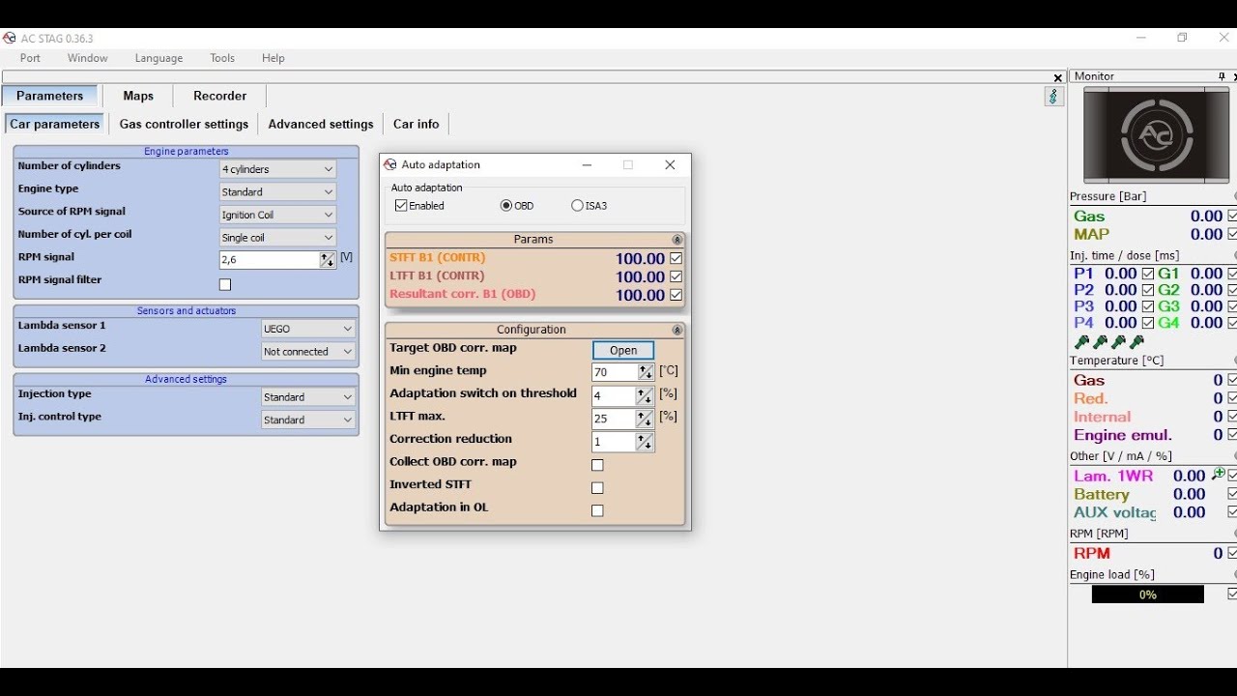Pin the Monitor panel with pushpin icon
Screen dimensions: 1237x696
(1221, 76)
